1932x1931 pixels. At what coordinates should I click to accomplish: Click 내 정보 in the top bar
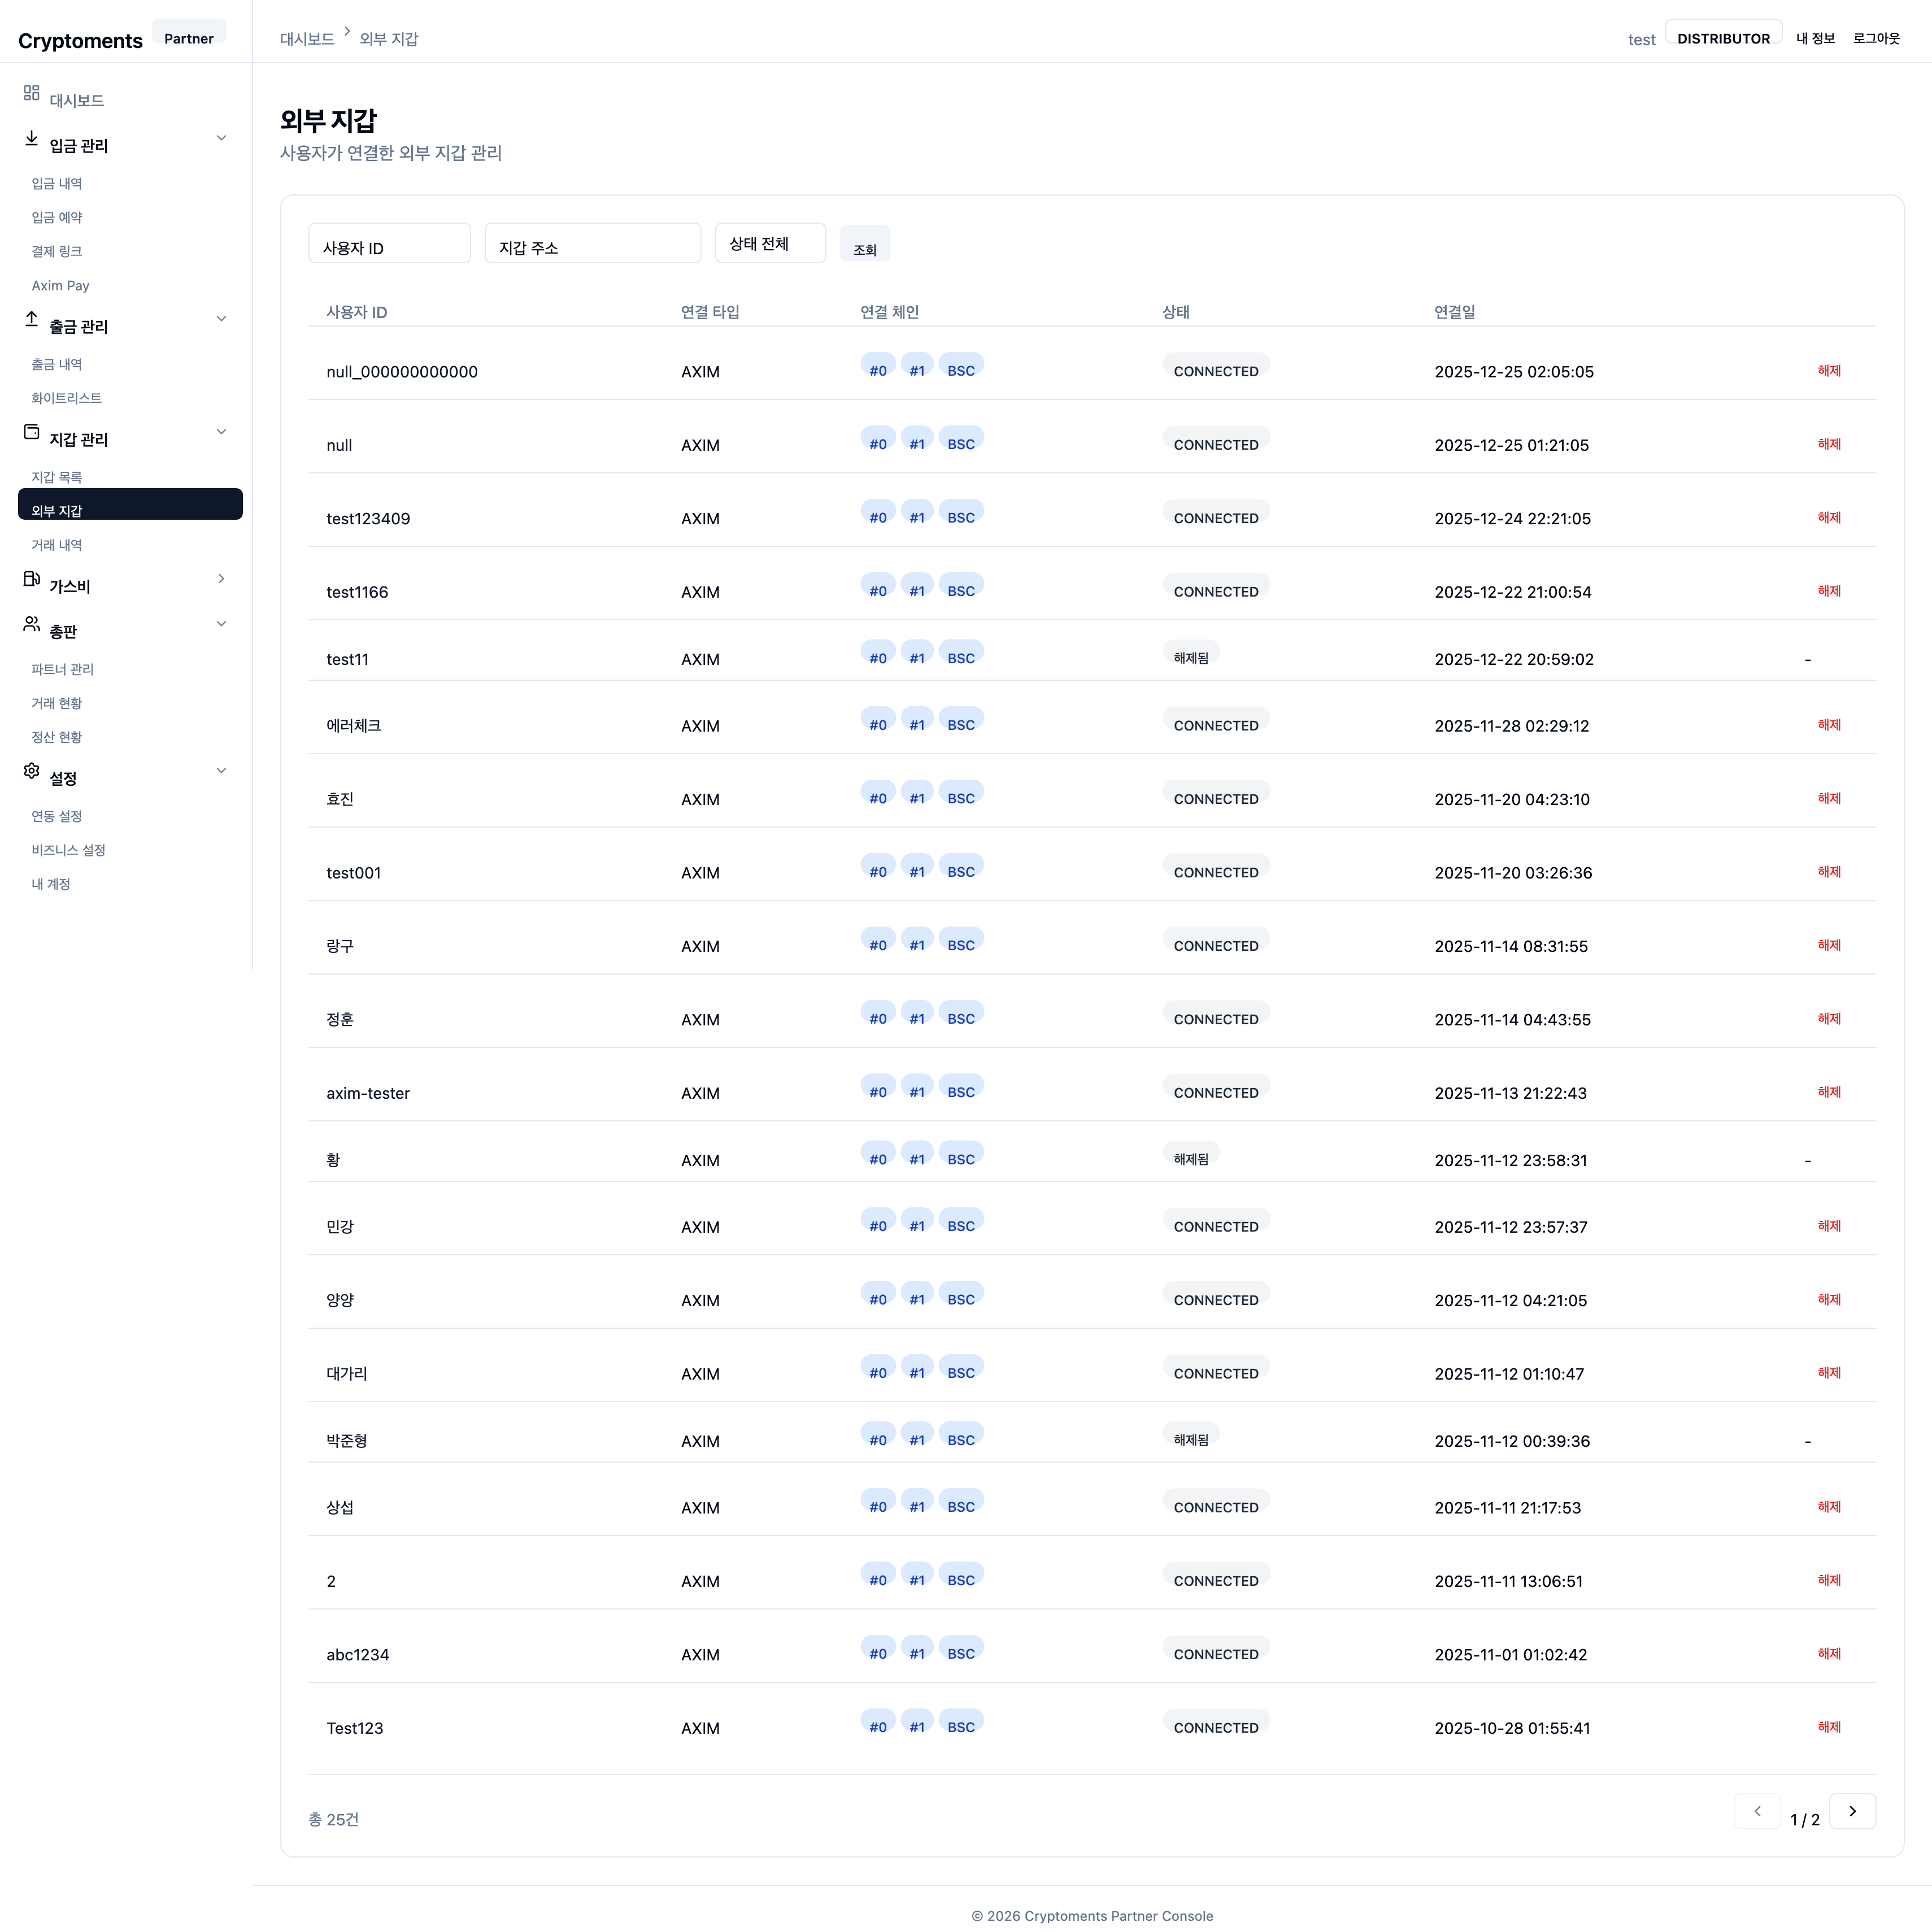[1815, 38]
